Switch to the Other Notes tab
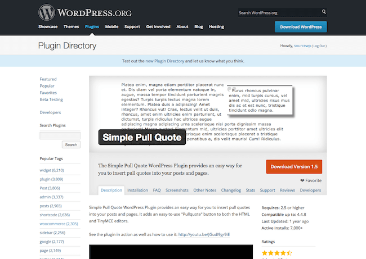The image size is (366, 259). tap(205, 190)
